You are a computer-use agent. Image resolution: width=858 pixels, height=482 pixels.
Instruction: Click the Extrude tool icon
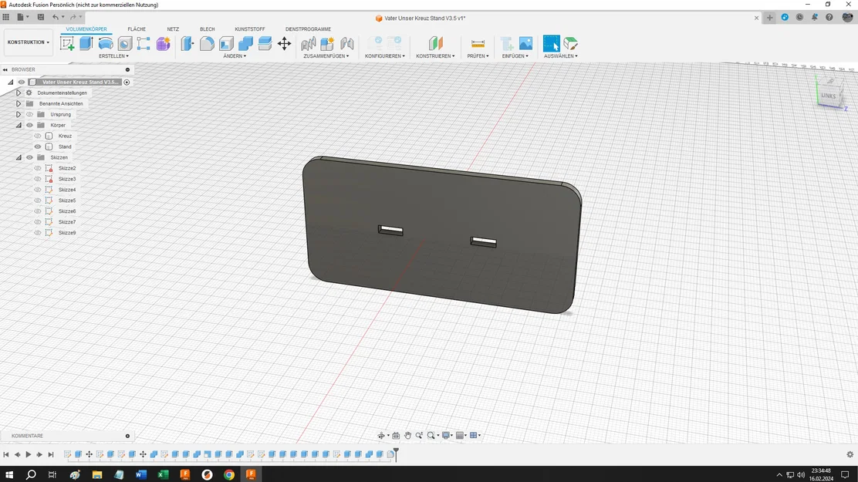pos(86,44)
